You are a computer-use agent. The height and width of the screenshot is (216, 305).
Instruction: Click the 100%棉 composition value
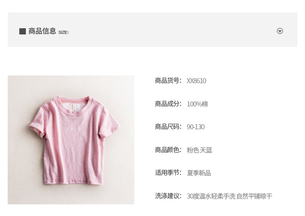[x=197, y=104]
